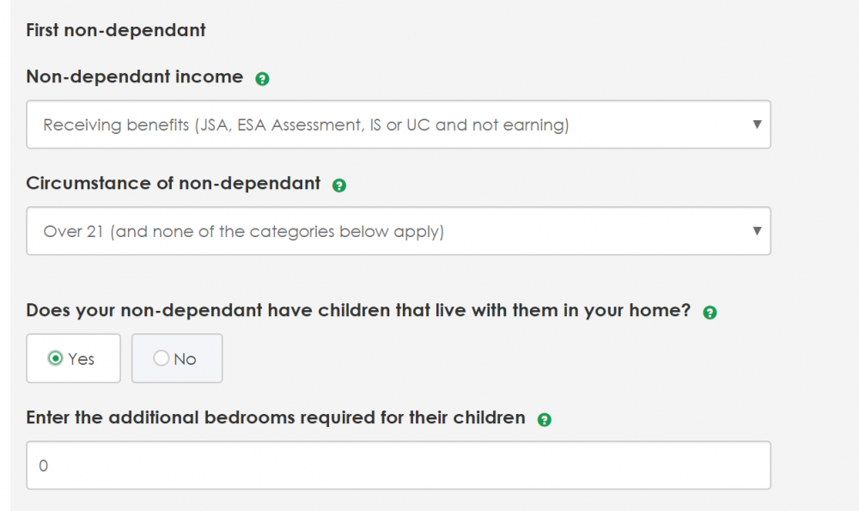Click the Non-dependant income label text
This screenshot has height=511, width=859.
tap(135, 77)
